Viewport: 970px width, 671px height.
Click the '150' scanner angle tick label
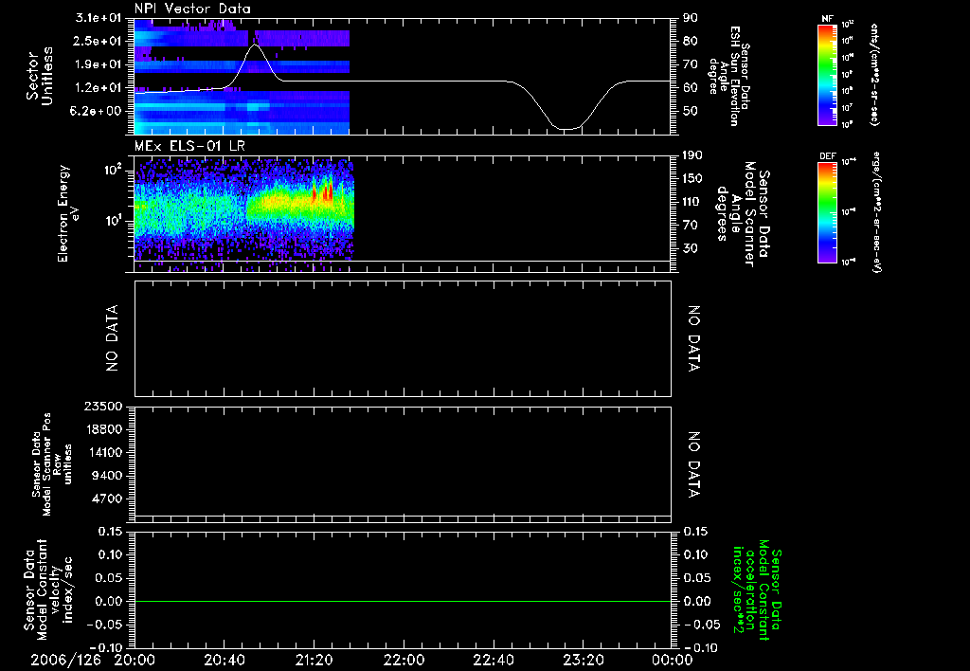(x=692, y=178)
